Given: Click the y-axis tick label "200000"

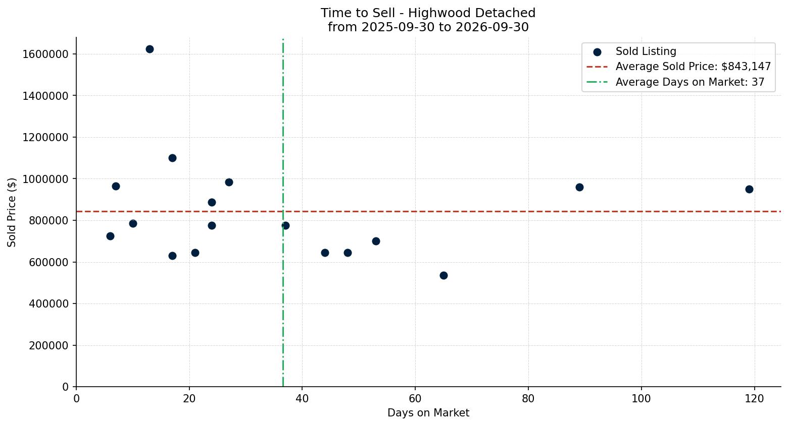Looking at the screenshot, I should 49,346.
